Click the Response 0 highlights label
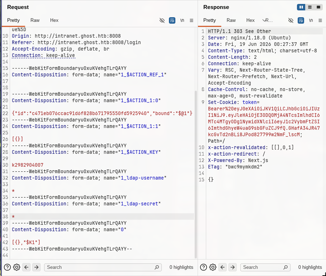The width and height of the screenshot is (326, 276). pos(310,267)
